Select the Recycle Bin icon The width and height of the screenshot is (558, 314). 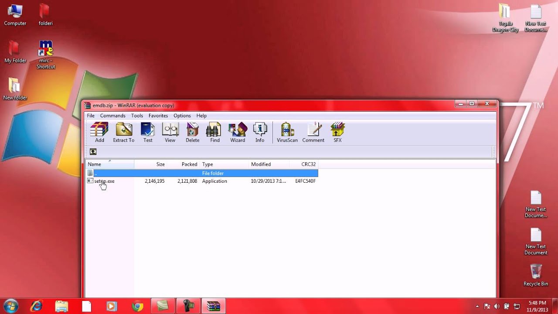tap(536, 275)
